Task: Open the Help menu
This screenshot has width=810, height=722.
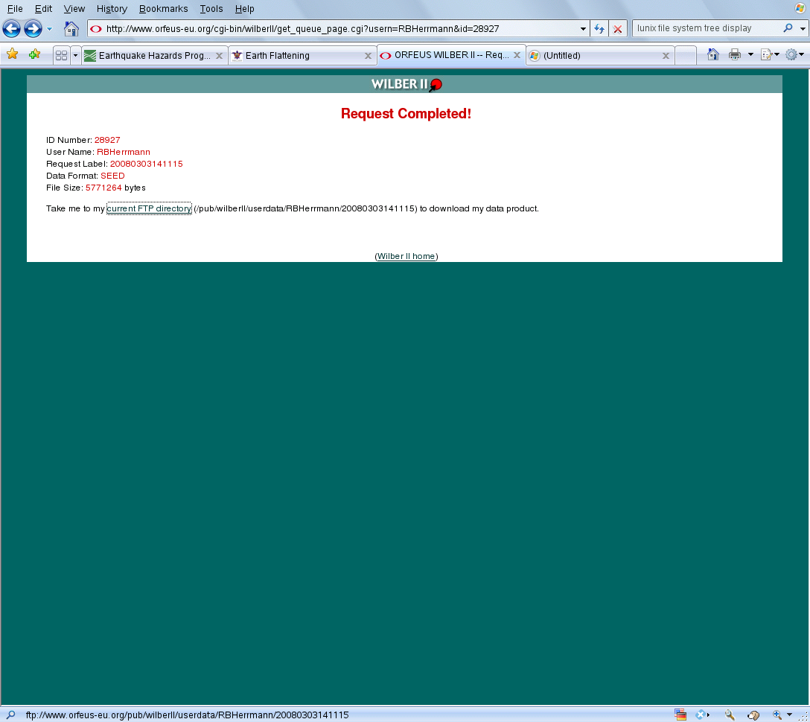Action: coord(244,9)
